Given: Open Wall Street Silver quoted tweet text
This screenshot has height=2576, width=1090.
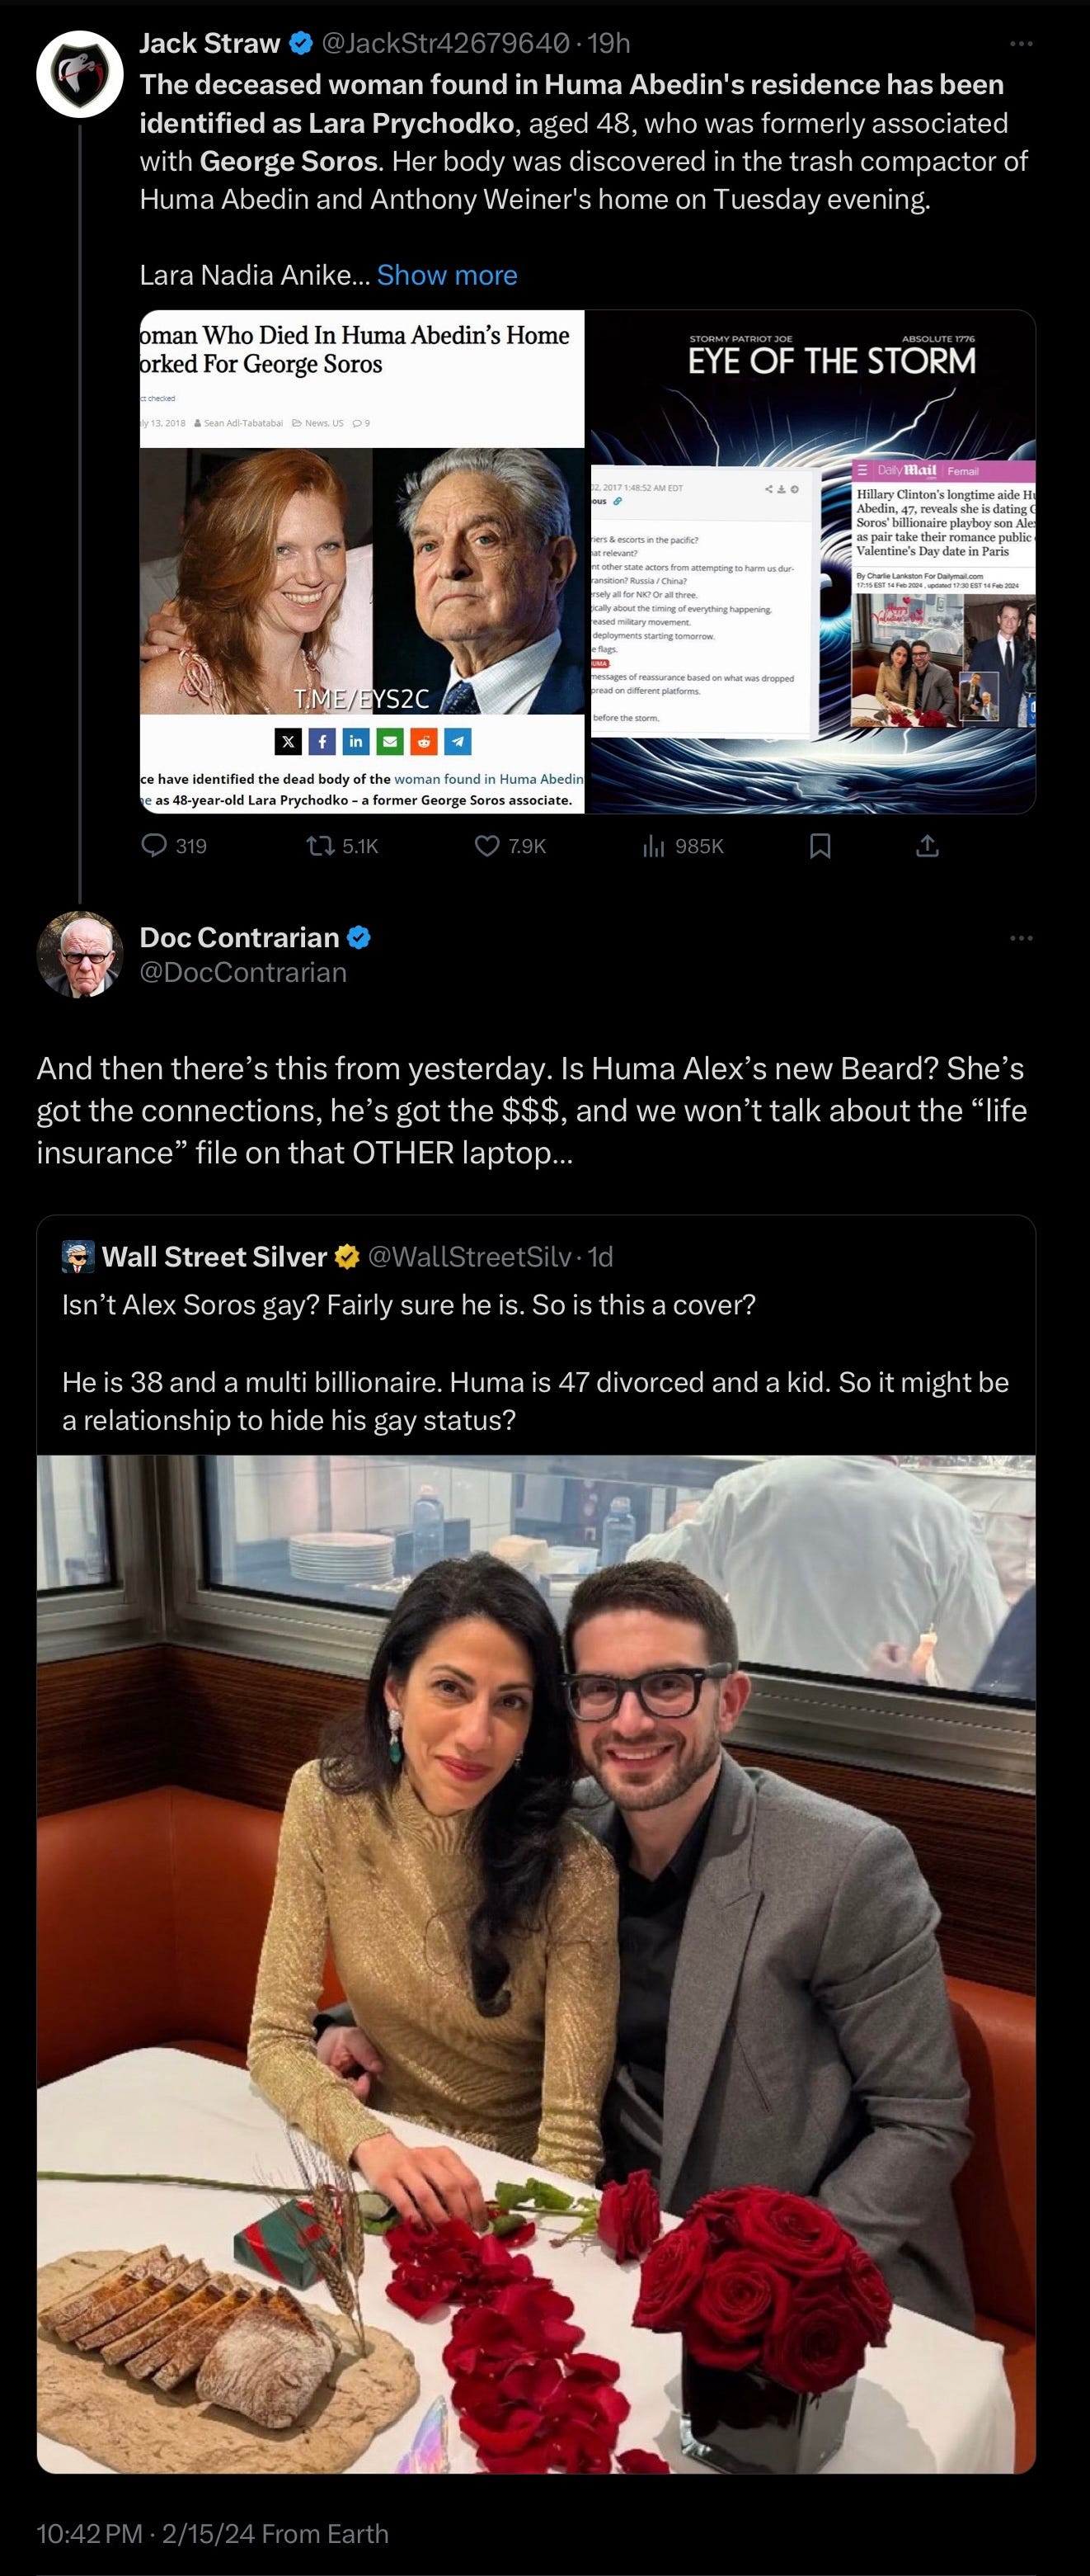Looking at the screenshot, I should [535, 1362].
